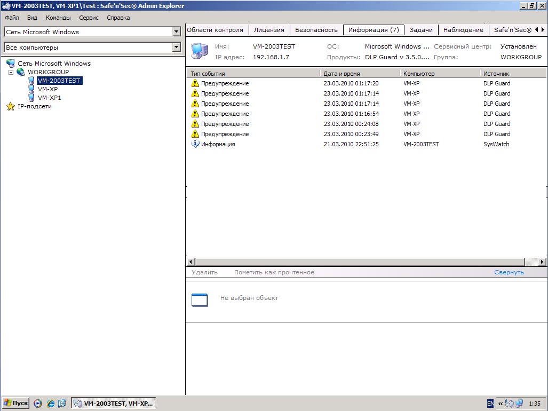Switch to the Наблюдение tab
This screenshot has height=411, width=548.
point(463,30)
